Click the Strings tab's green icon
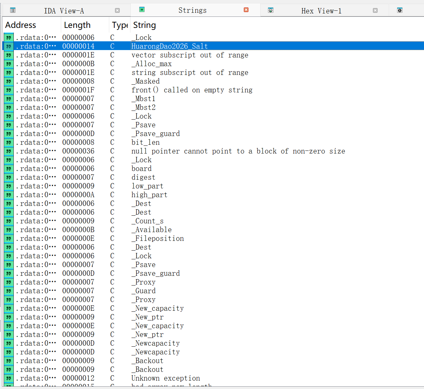 [142, 10]
